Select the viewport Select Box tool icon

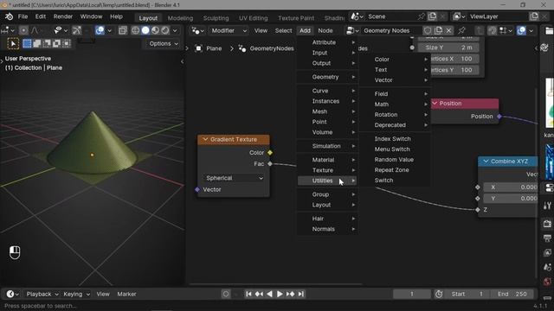tap(13, 44)
